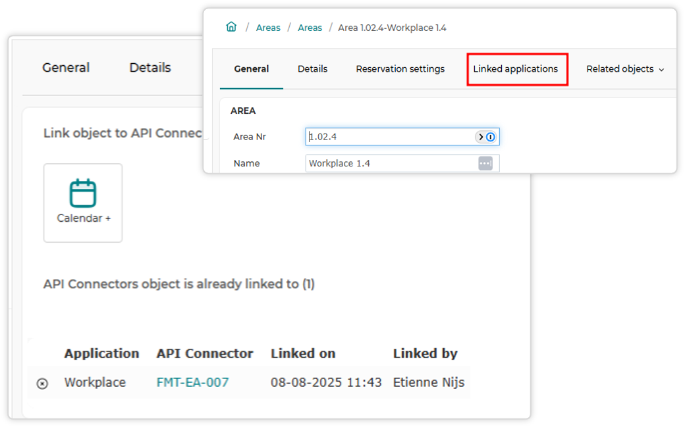Expand the Related objects dropdown
685x427 pixels.
[625, 69]
